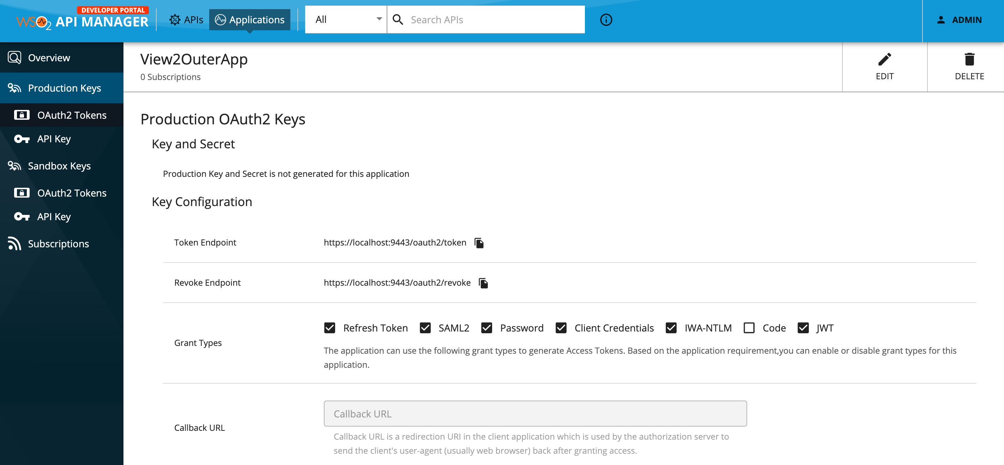Click the 'Production Key and Secret is not generated' message
The width and height of the screenshot is (1004, 465).
[286, 174]
